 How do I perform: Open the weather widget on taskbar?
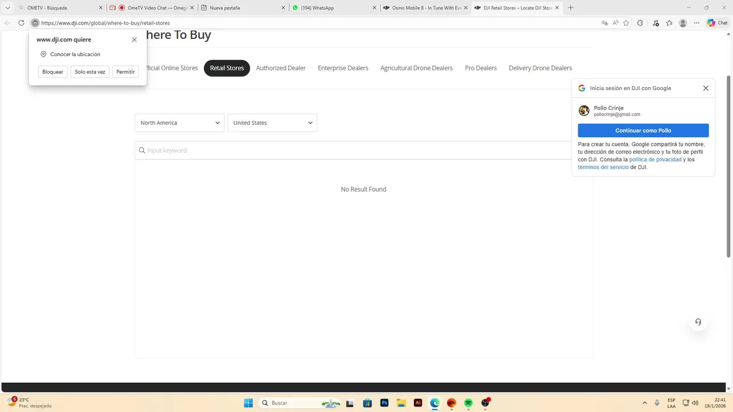pyautogui.click(x=29, y=403)
